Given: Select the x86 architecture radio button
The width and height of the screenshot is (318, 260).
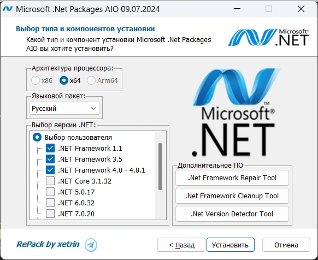Looking at the screenshot, I should click(x=36, y=80).
